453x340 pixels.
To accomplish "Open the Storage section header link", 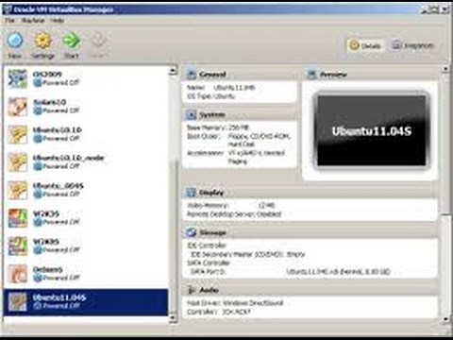I will 212,232.
